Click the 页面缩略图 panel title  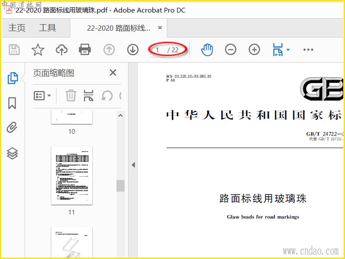[x=53, y=73]
